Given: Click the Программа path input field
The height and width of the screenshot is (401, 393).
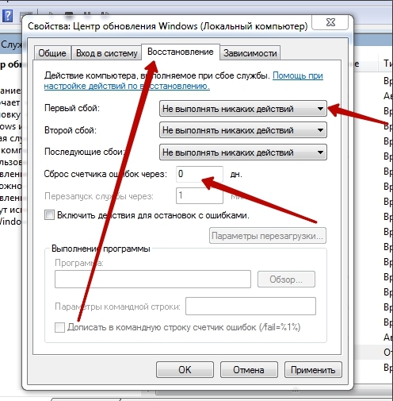Looking at the screenshot, I should click(x=153, y=279).
